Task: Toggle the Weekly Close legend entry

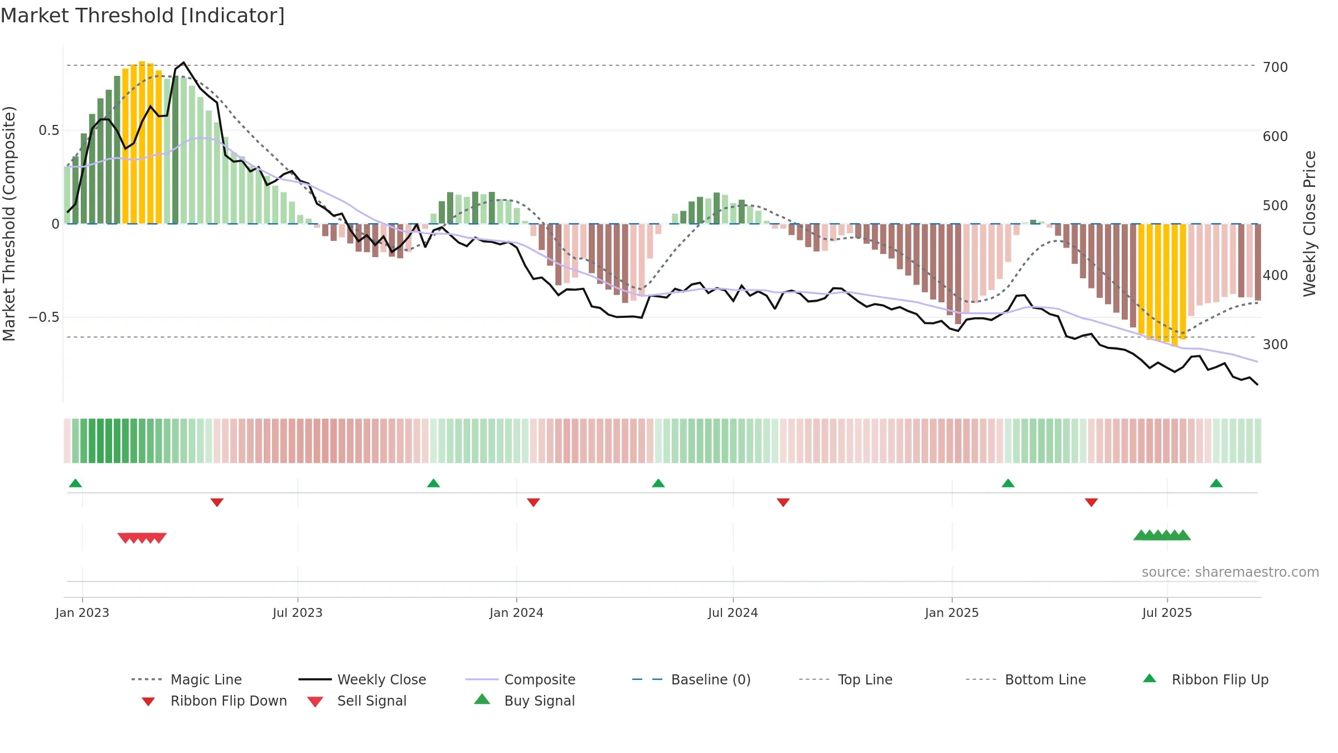Action: (x=362, y=679)
